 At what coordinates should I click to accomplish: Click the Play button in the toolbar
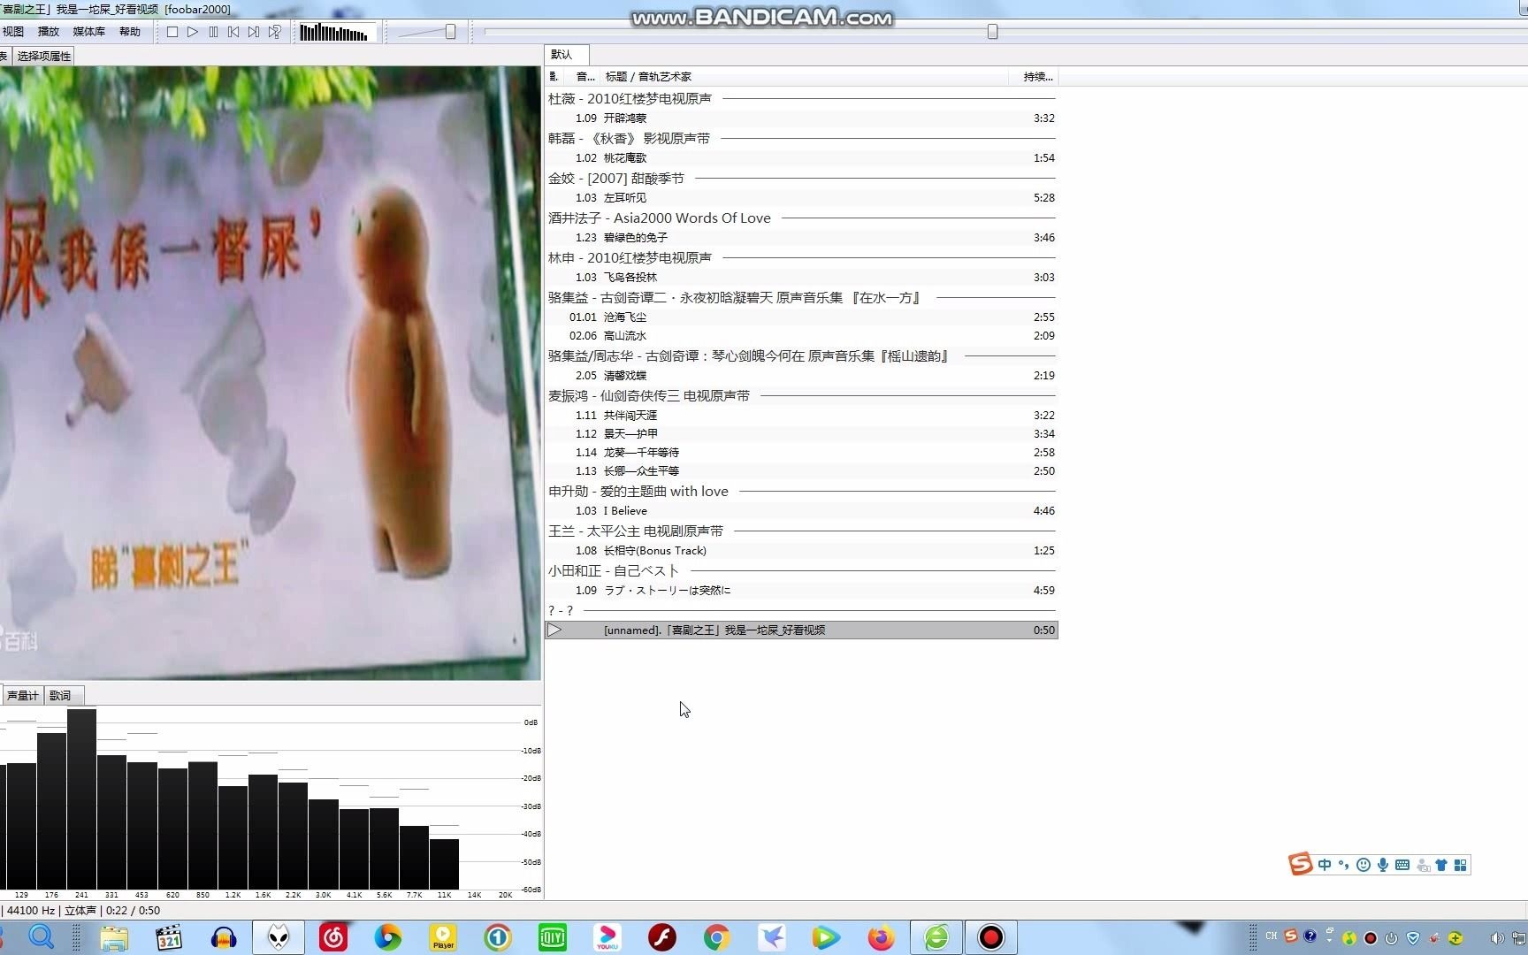pyautogui.click(x=193, y=32)
